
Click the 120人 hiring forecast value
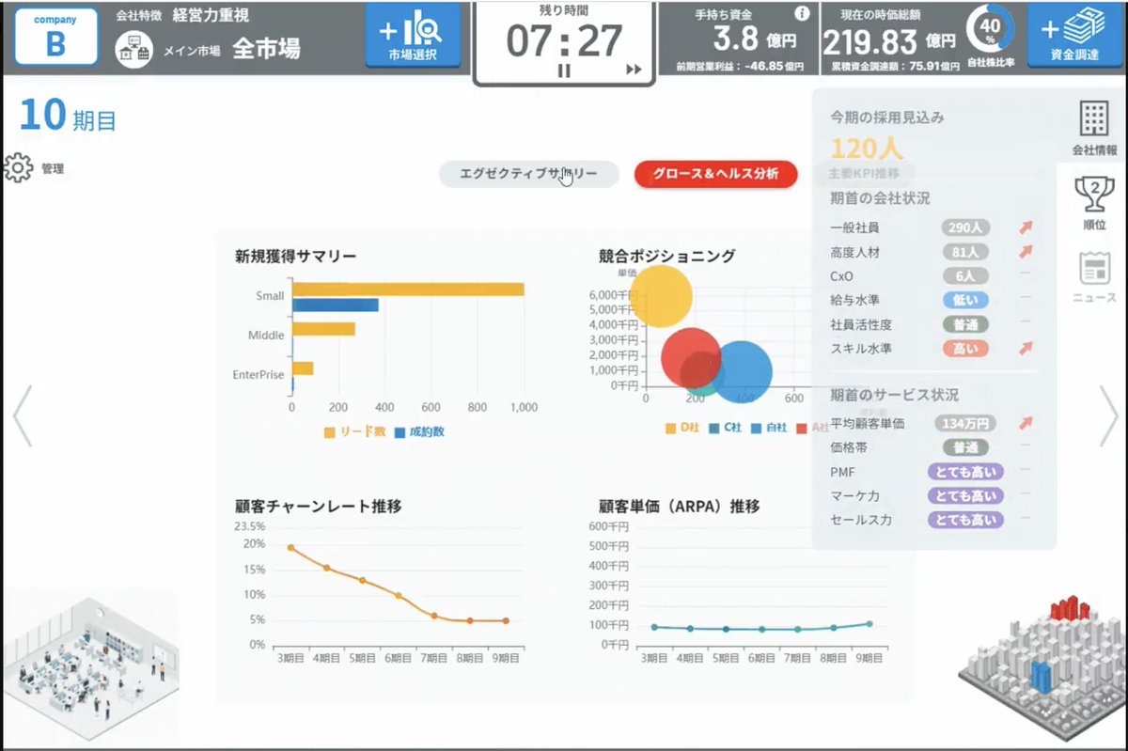pos(866,149)
